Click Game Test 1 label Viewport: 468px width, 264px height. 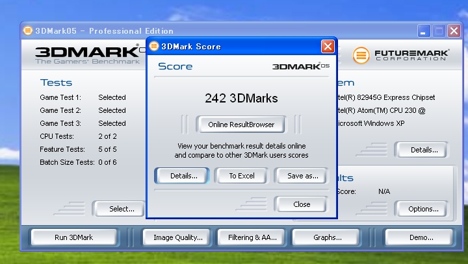click(x=60, y=97)
